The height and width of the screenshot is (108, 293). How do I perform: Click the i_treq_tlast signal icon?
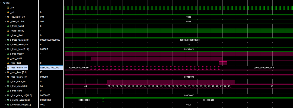coord(8,63)
